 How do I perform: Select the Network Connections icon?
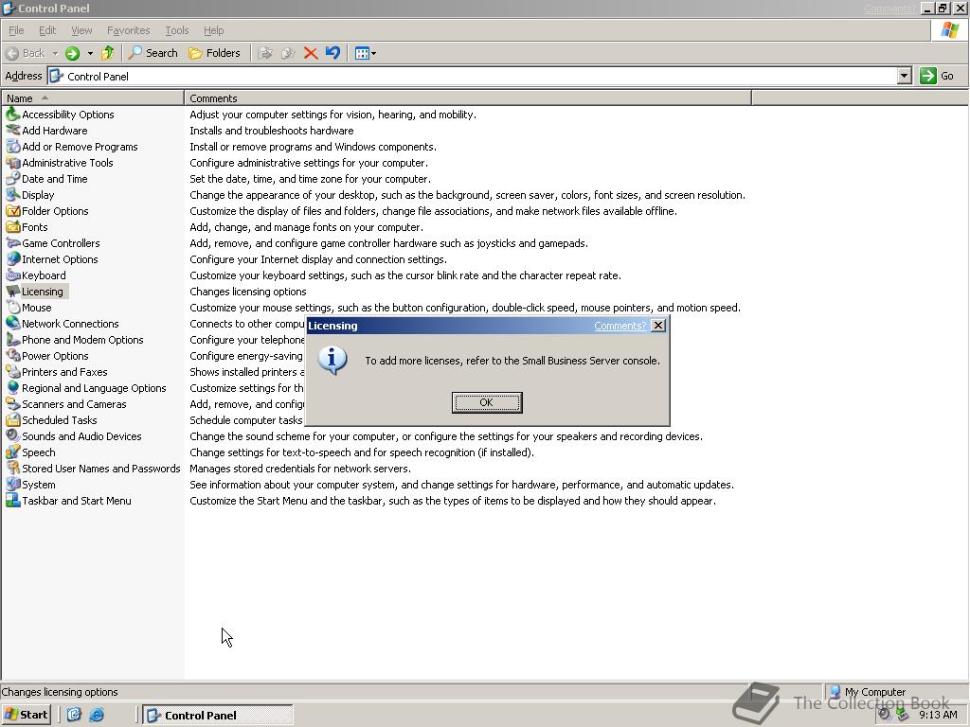[x=12, y=324]
